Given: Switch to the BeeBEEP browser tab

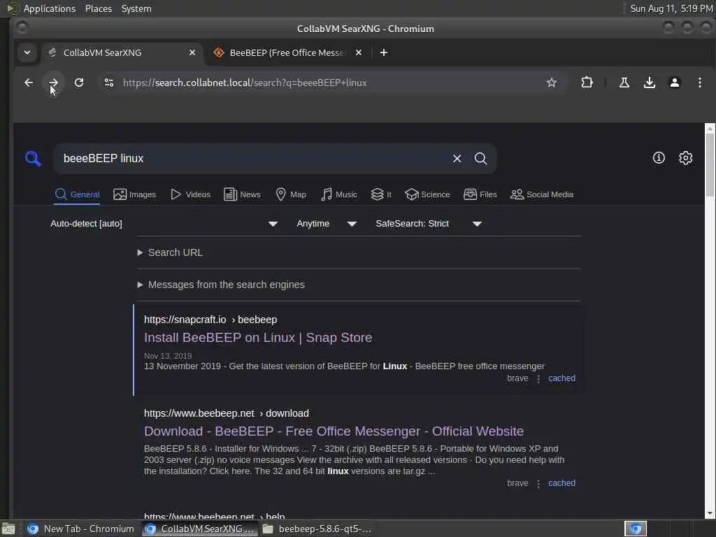Looking at the screenshot, I should tap(287, 52).
